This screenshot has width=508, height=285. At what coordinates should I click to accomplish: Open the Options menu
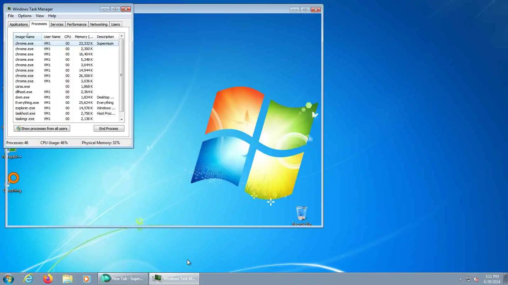pyautogui.click(x=25, y=16)
